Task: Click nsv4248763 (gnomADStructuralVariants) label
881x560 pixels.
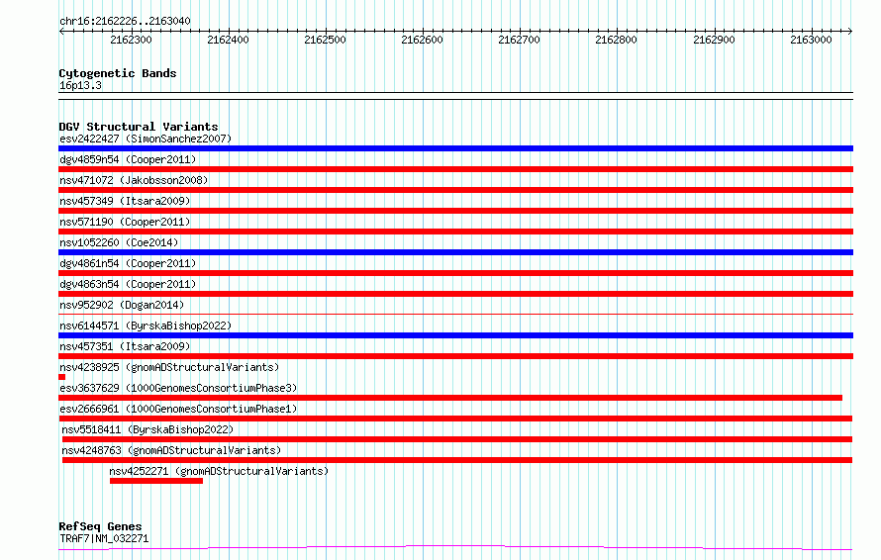Action: [x=171, y=450]
